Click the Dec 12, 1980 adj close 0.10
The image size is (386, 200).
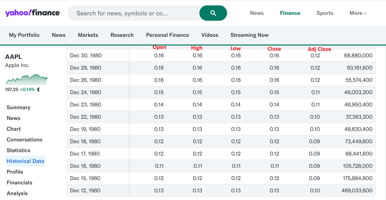pyautogui.click(x=315, y=191)
